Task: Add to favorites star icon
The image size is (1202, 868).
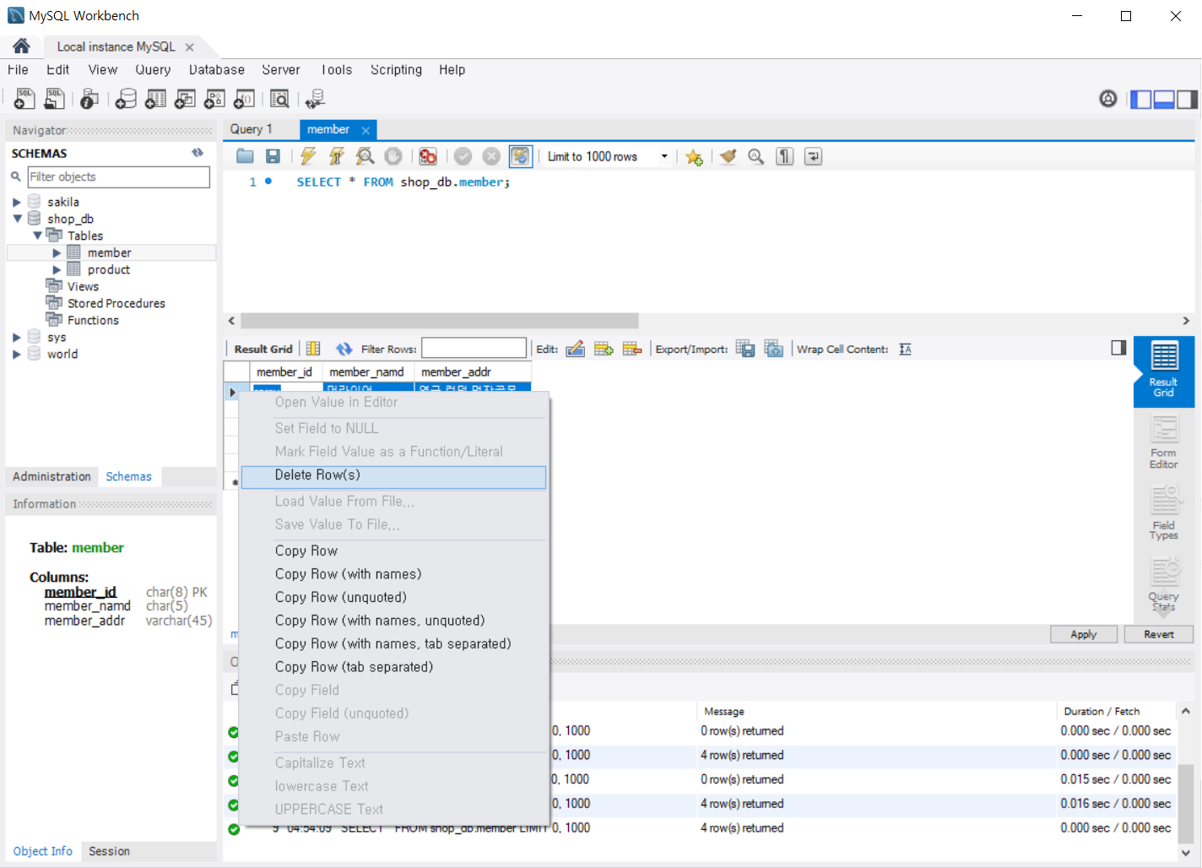Action: click(694, 157)
